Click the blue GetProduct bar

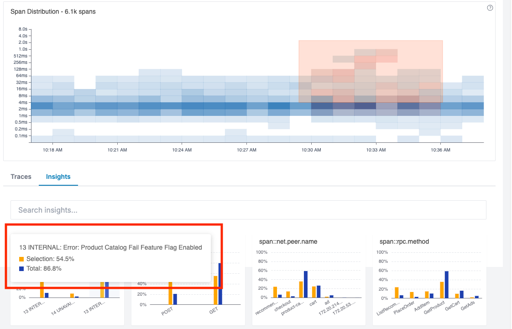[447, 284]
